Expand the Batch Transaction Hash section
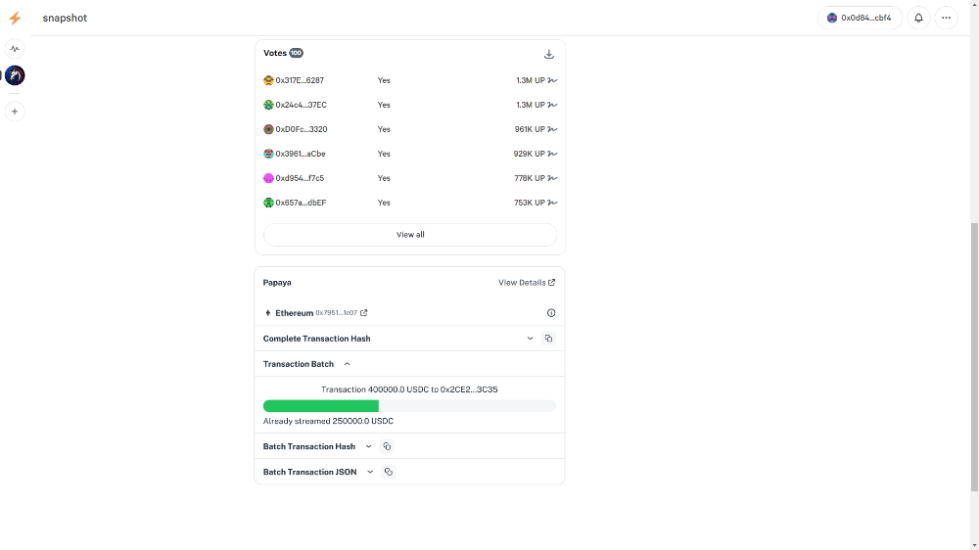979x550 pixels. [x=369, y=446]
